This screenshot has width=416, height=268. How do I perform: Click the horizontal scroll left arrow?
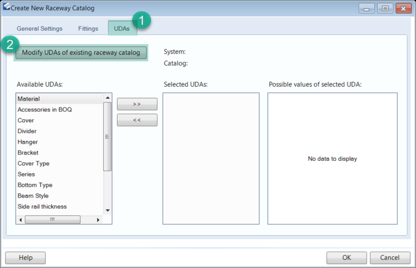tap(20, 220)
